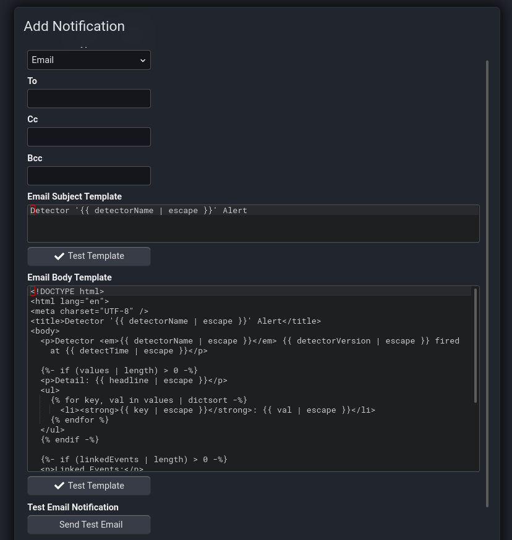The width and height of the screenshot is (512, 540).
Task: Place cursor on the DOCTYPE html line
Action: tap(68, 291)
